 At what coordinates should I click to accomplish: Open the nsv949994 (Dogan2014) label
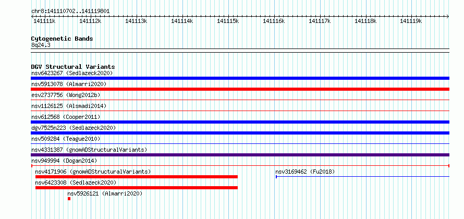(64, 161)
